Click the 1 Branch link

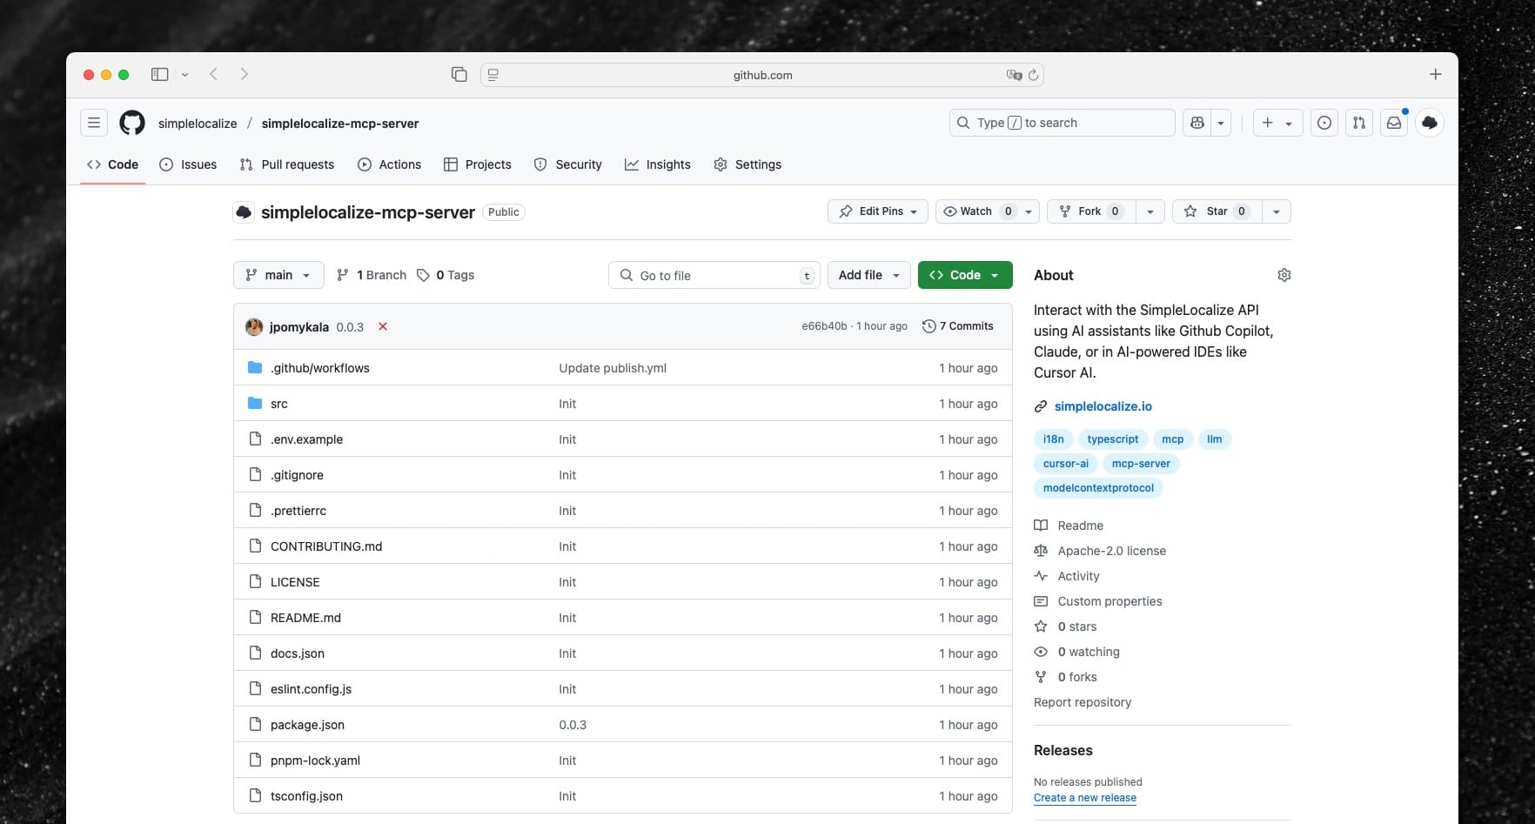pyautogui.click(x=372, y=275)
